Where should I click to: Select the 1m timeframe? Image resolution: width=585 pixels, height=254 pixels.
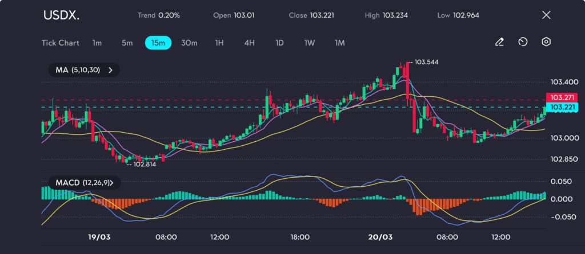[97, 42]
